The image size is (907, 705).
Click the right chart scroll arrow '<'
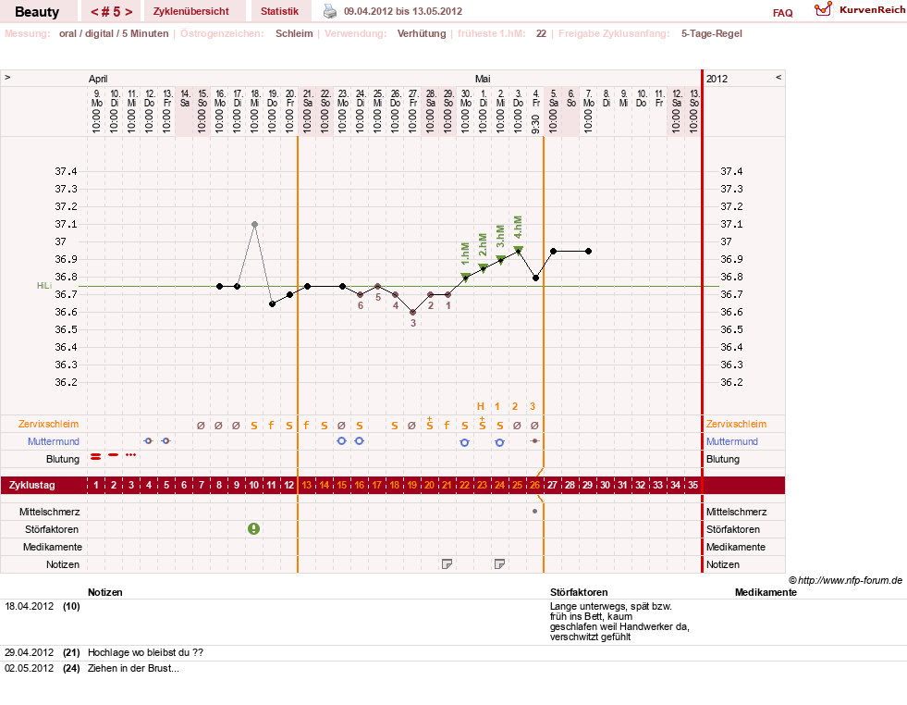[778, 77]
